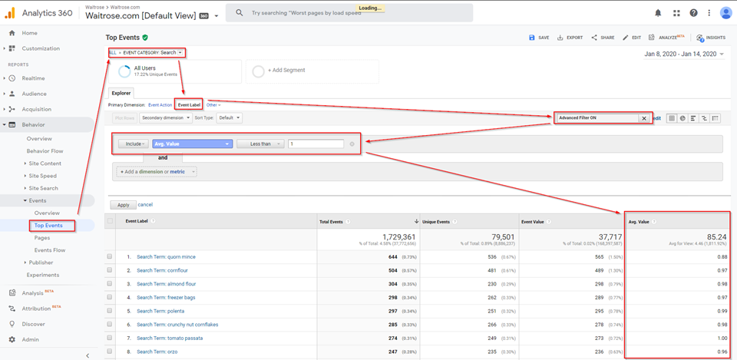Screen dimensions: 737x360
Task: Save the Top Events report
Action: [539, 38]
